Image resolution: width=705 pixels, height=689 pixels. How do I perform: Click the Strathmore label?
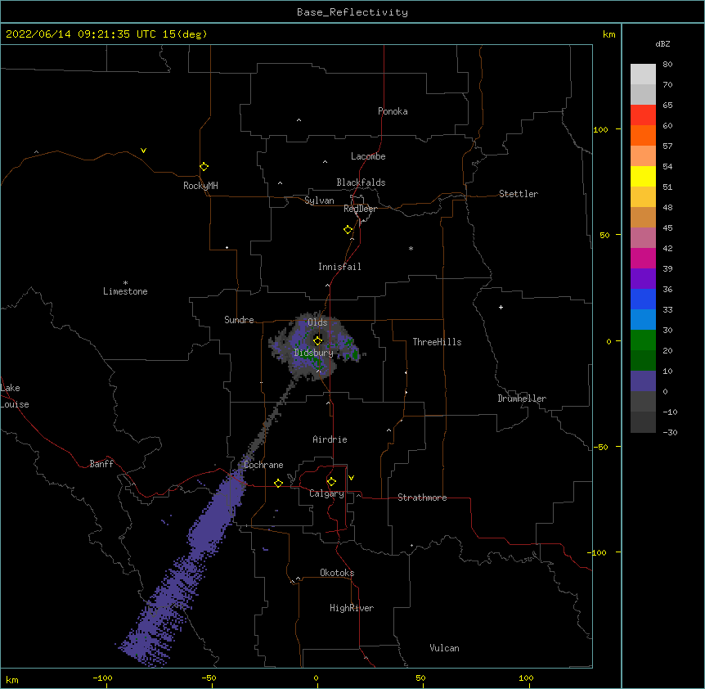tap(422, 498)
